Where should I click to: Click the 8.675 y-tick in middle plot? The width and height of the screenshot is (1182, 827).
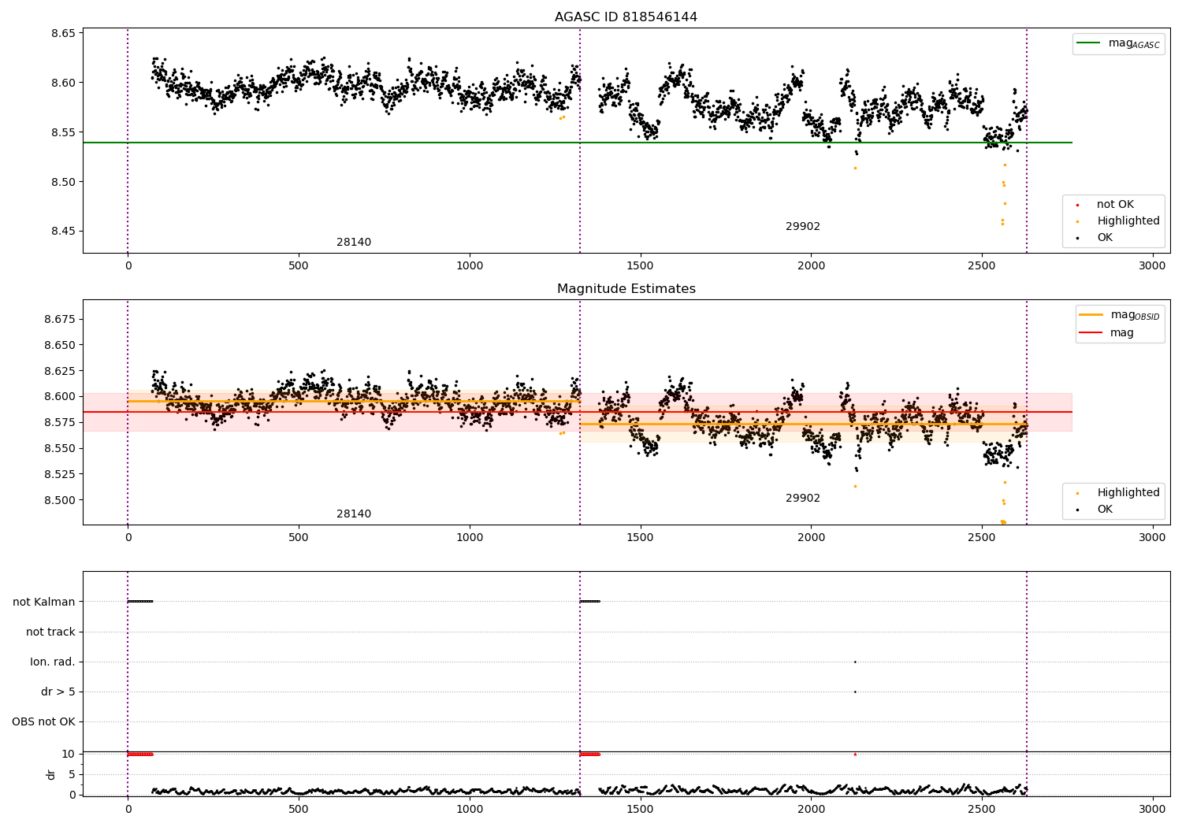pyautogui.click(x=60, y=319)
